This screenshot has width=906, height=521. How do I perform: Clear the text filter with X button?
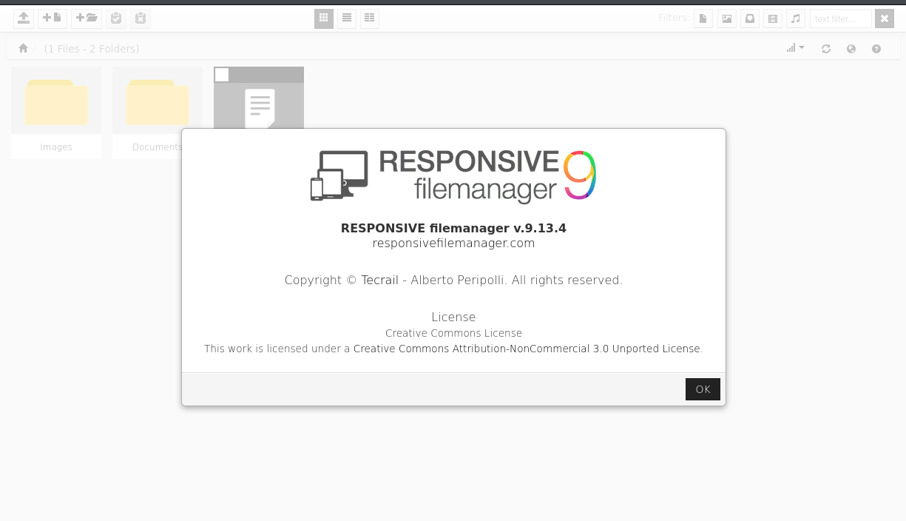(x=885, y=19)
